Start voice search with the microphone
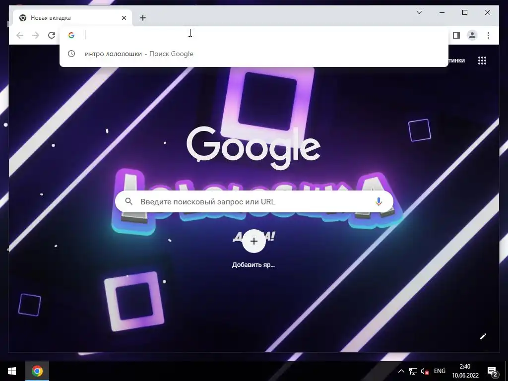The image size is (508, 381). [379, 201]
